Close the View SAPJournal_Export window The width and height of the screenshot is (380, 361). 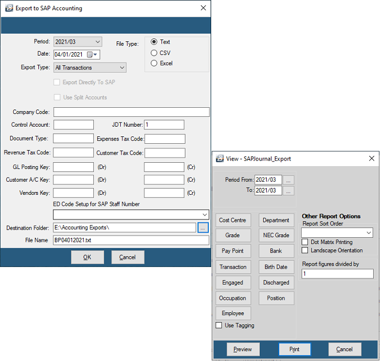click(371, 159)
